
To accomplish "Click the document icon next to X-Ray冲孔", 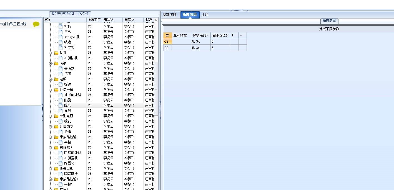I will (x=61, y=37).
